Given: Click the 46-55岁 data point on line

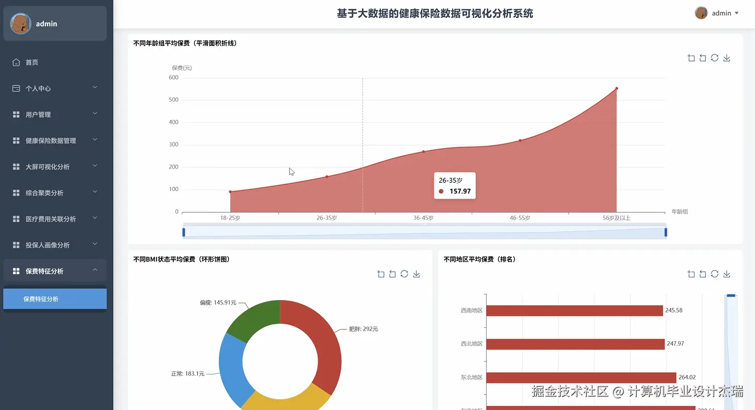Looking at the screenshot, I should (x=520, y=140).
